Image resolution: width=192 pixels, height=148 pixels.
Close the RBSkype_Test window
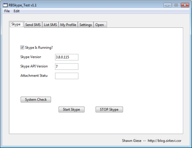[185, 5]
